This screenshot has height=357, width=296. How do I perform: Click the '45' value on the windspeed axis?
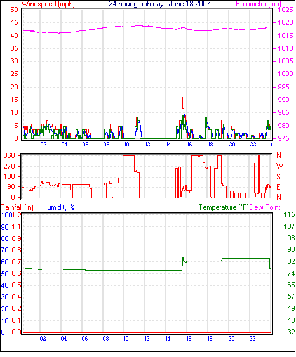tap(14, 23)
